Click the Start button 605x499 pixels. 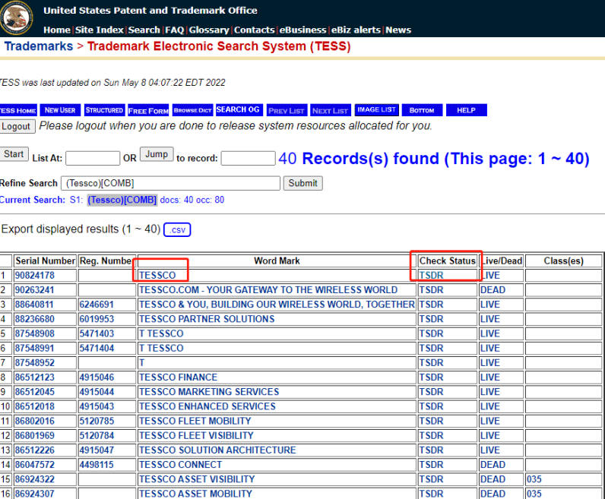(14, 154)
